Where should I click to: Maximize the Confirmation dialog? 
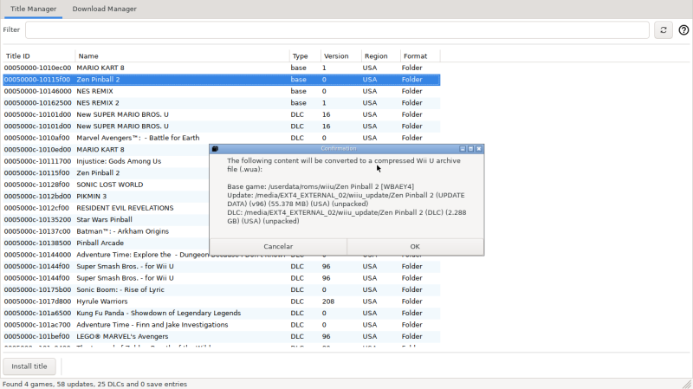[x=470, y=149]
